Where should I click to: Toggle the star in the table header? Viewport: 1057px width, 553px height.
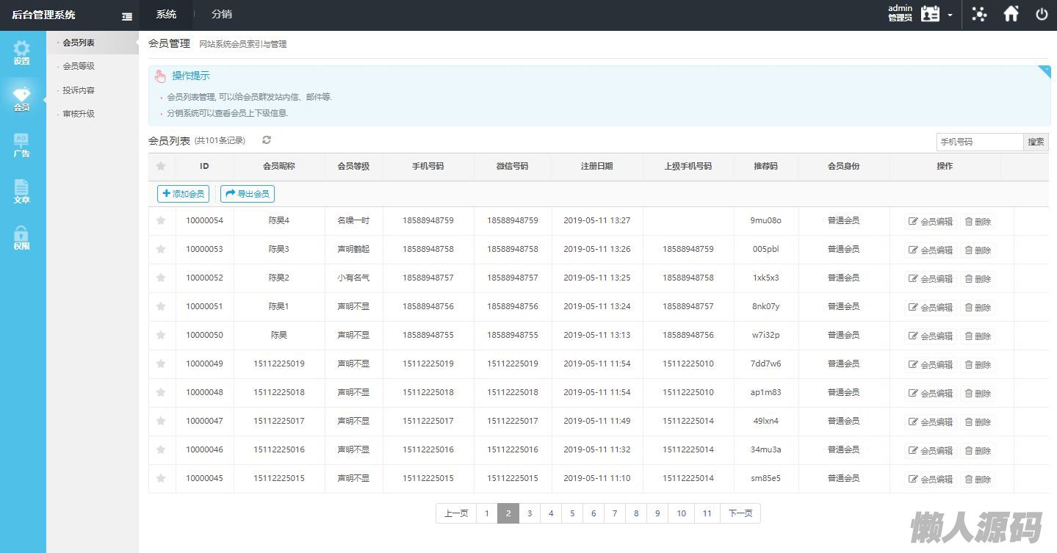[161, 167]
